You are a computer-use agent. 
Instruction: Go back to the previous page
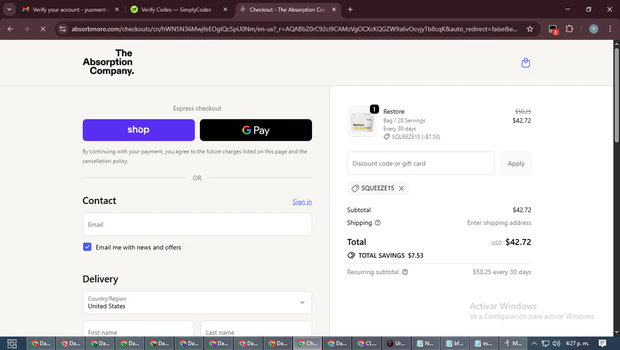[10, 29]
